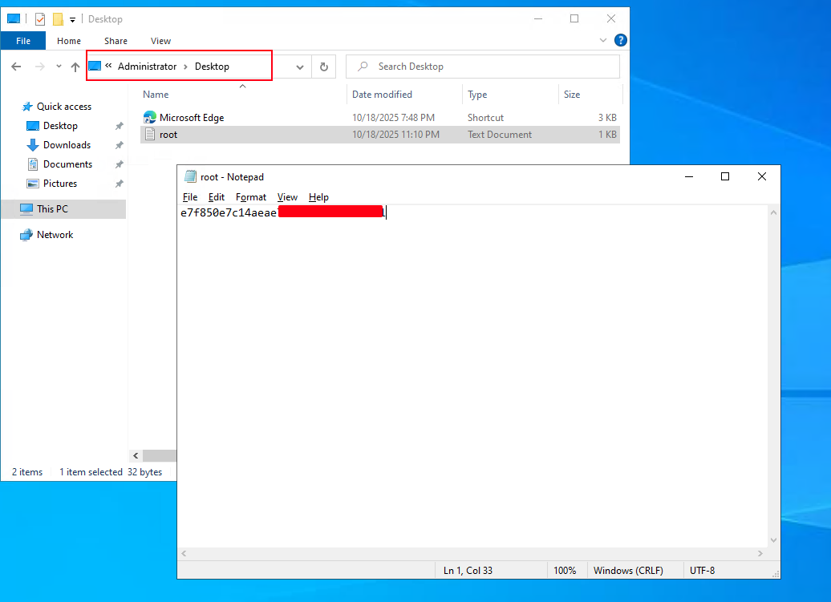Minimize the Notepad window
The image size is (831, 602).
point(689,176)
